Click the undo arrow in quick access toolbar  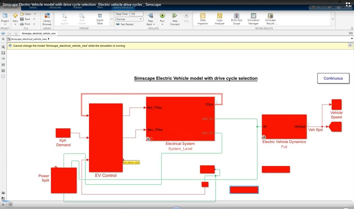[x=319, y=7]
